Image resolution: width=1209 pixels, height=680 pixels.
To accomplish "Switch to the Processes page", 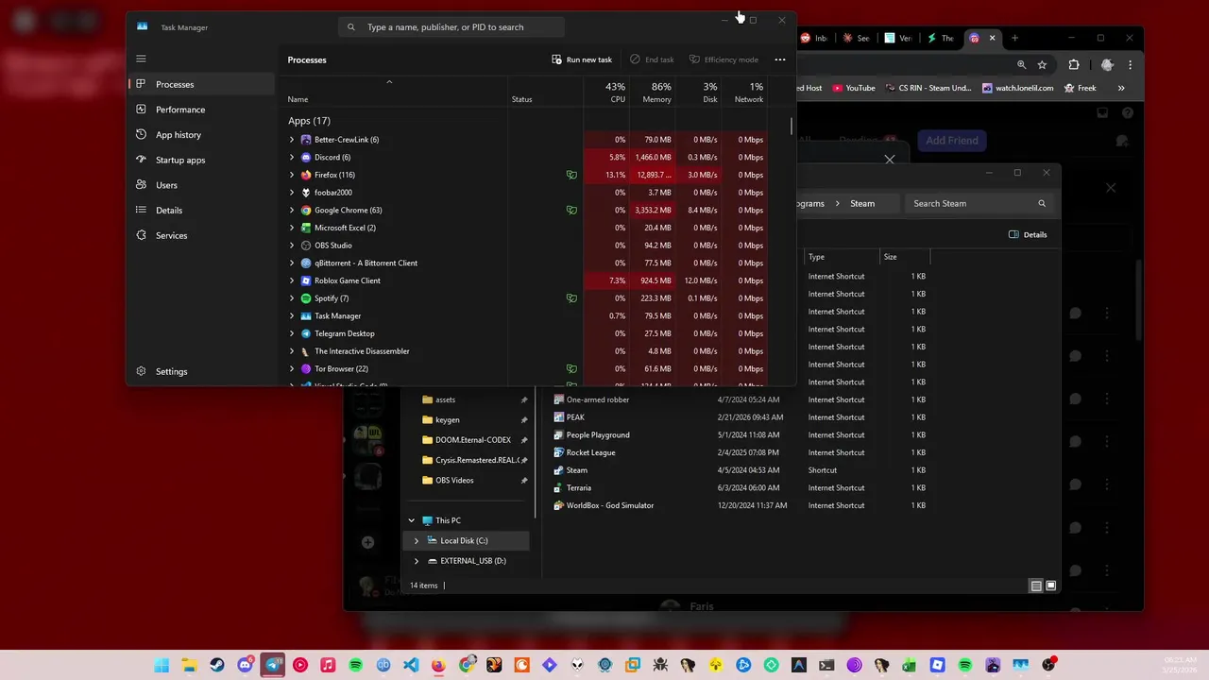I will tap(201, 84).
